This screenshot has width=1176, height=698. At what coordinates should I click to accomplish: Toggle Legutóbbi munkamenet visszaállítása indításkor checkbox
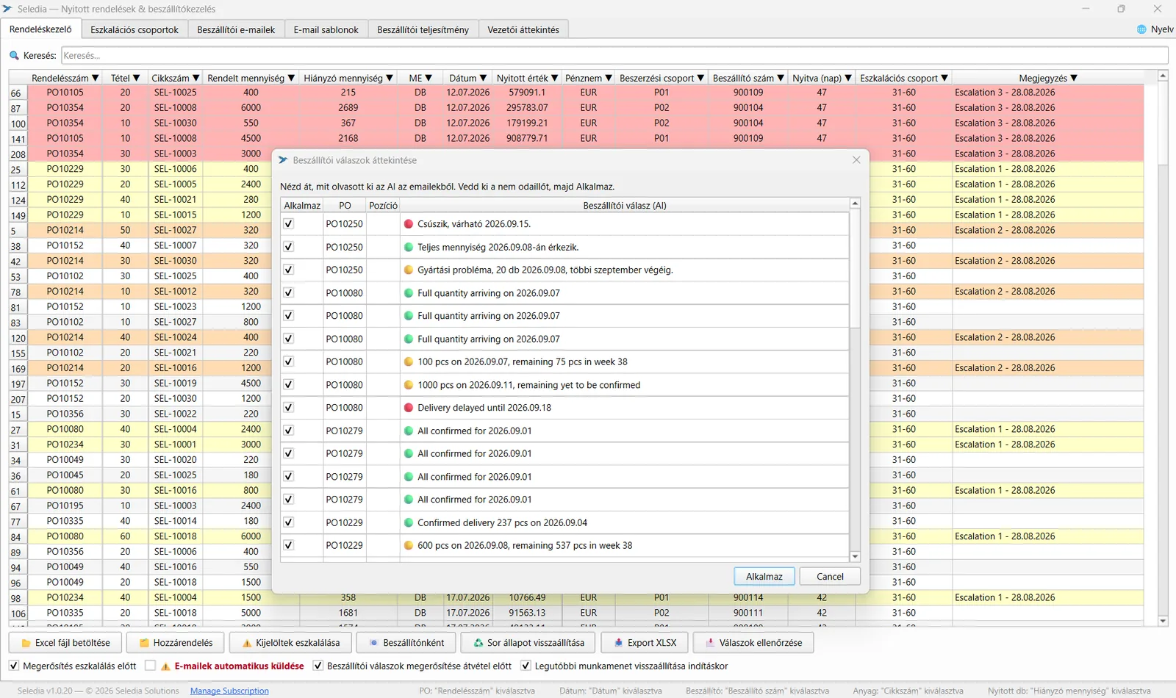(x=526, y=666)
